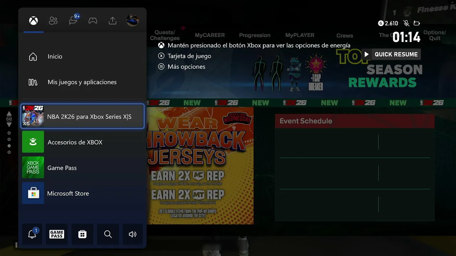
Task: Open search with the magnifier icon
Action: (x=108, y=234)
